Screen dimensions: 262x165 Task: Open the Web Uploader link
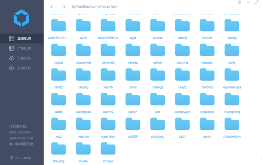click(20, 132)
